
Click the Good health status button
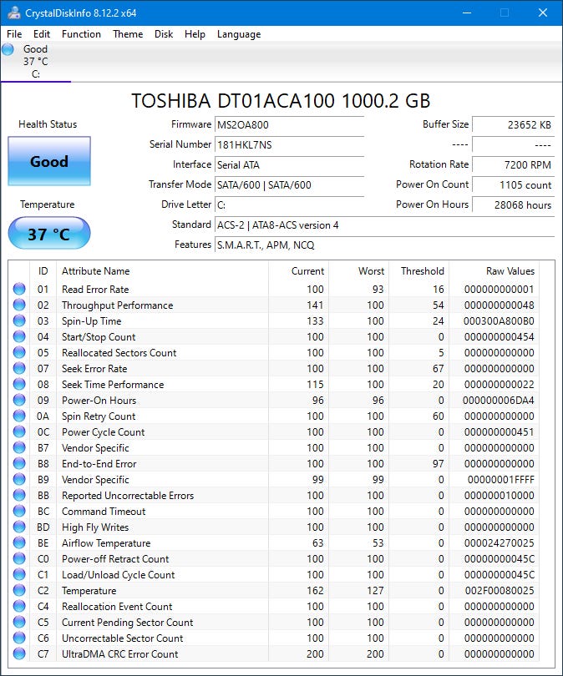pos(49,161)
